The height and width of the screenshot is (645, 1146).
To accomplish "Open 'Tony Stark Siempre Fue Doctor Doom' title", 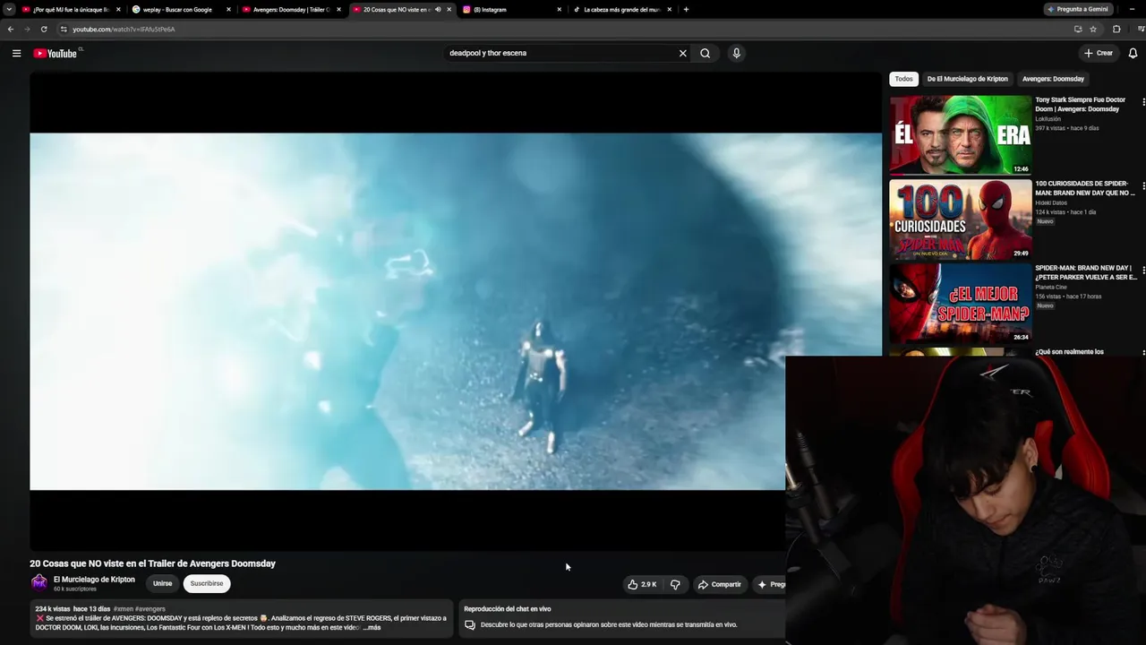I will pos(1081,104).
